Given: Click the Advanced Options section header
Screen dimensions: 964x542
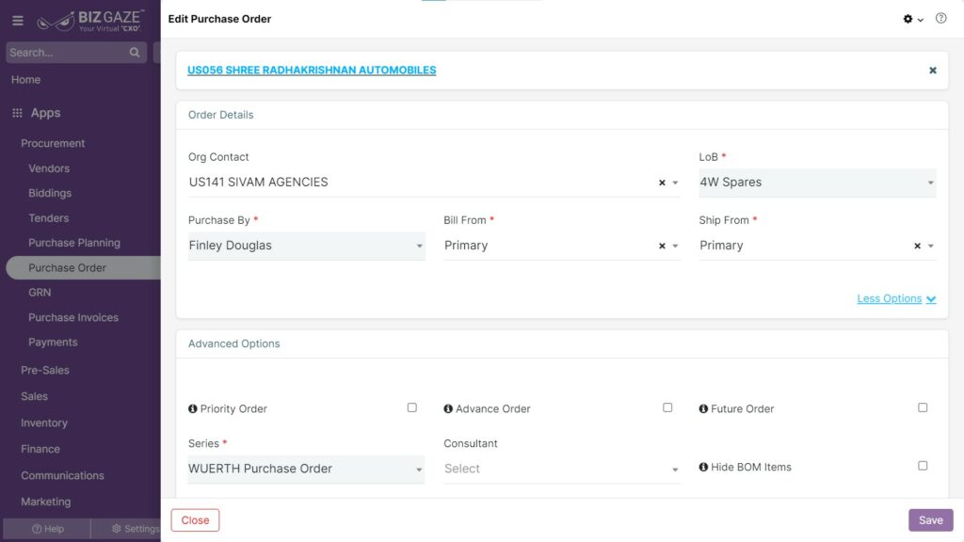Looking at the screenshot, I should 233,344.
